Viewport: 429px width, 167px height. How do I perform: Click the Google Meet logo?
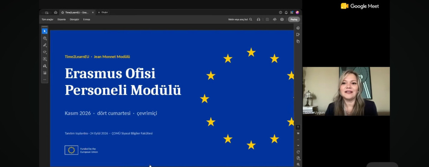click(360, 6)
